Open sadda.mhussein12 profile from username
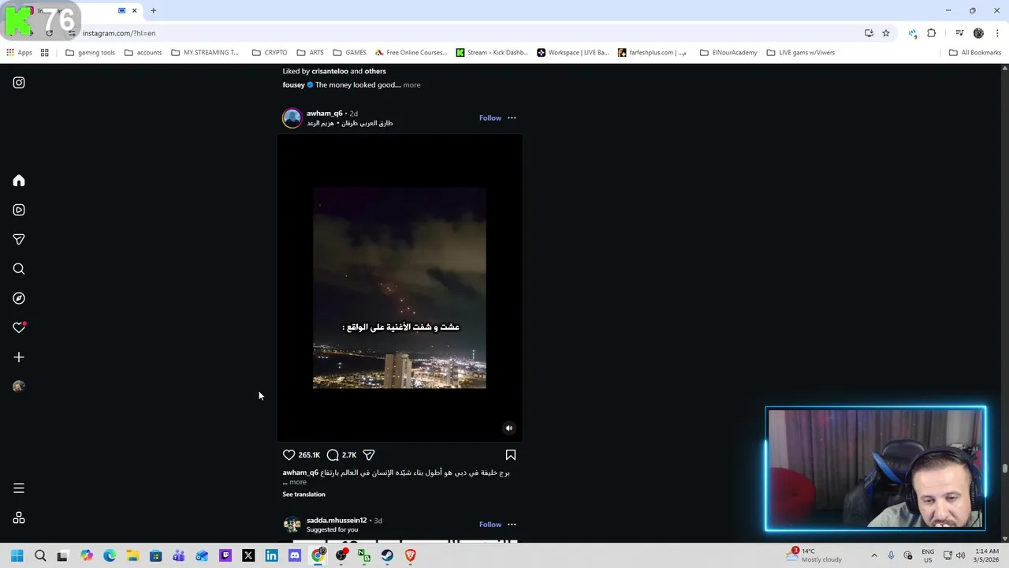Viewport: 1009px width, 568px height. [337, 521]
